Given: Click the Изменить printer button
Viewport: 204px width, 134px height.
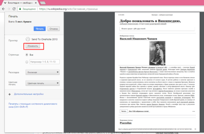Looking at the screenshot, I should [x=33, y=46].
